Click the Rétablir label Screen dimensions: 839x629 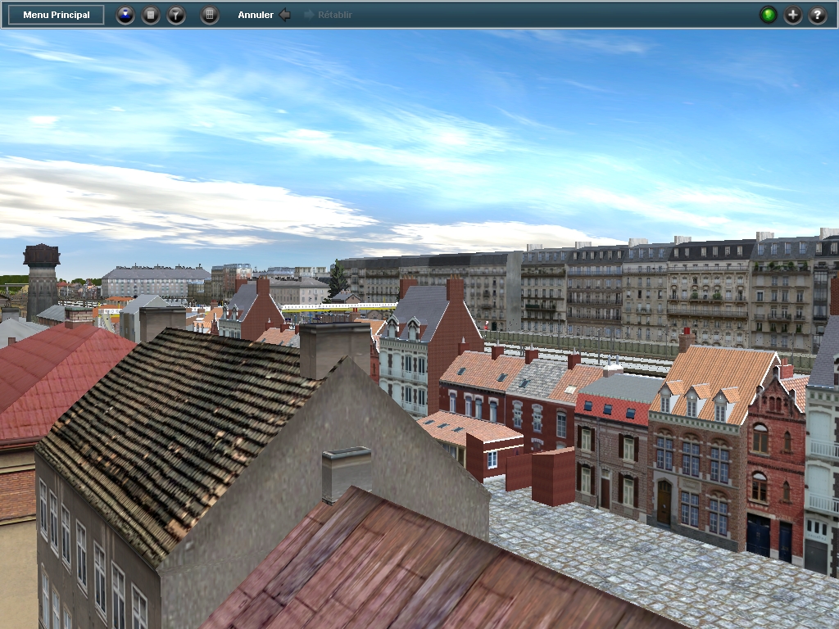click(x=335, y=15)
